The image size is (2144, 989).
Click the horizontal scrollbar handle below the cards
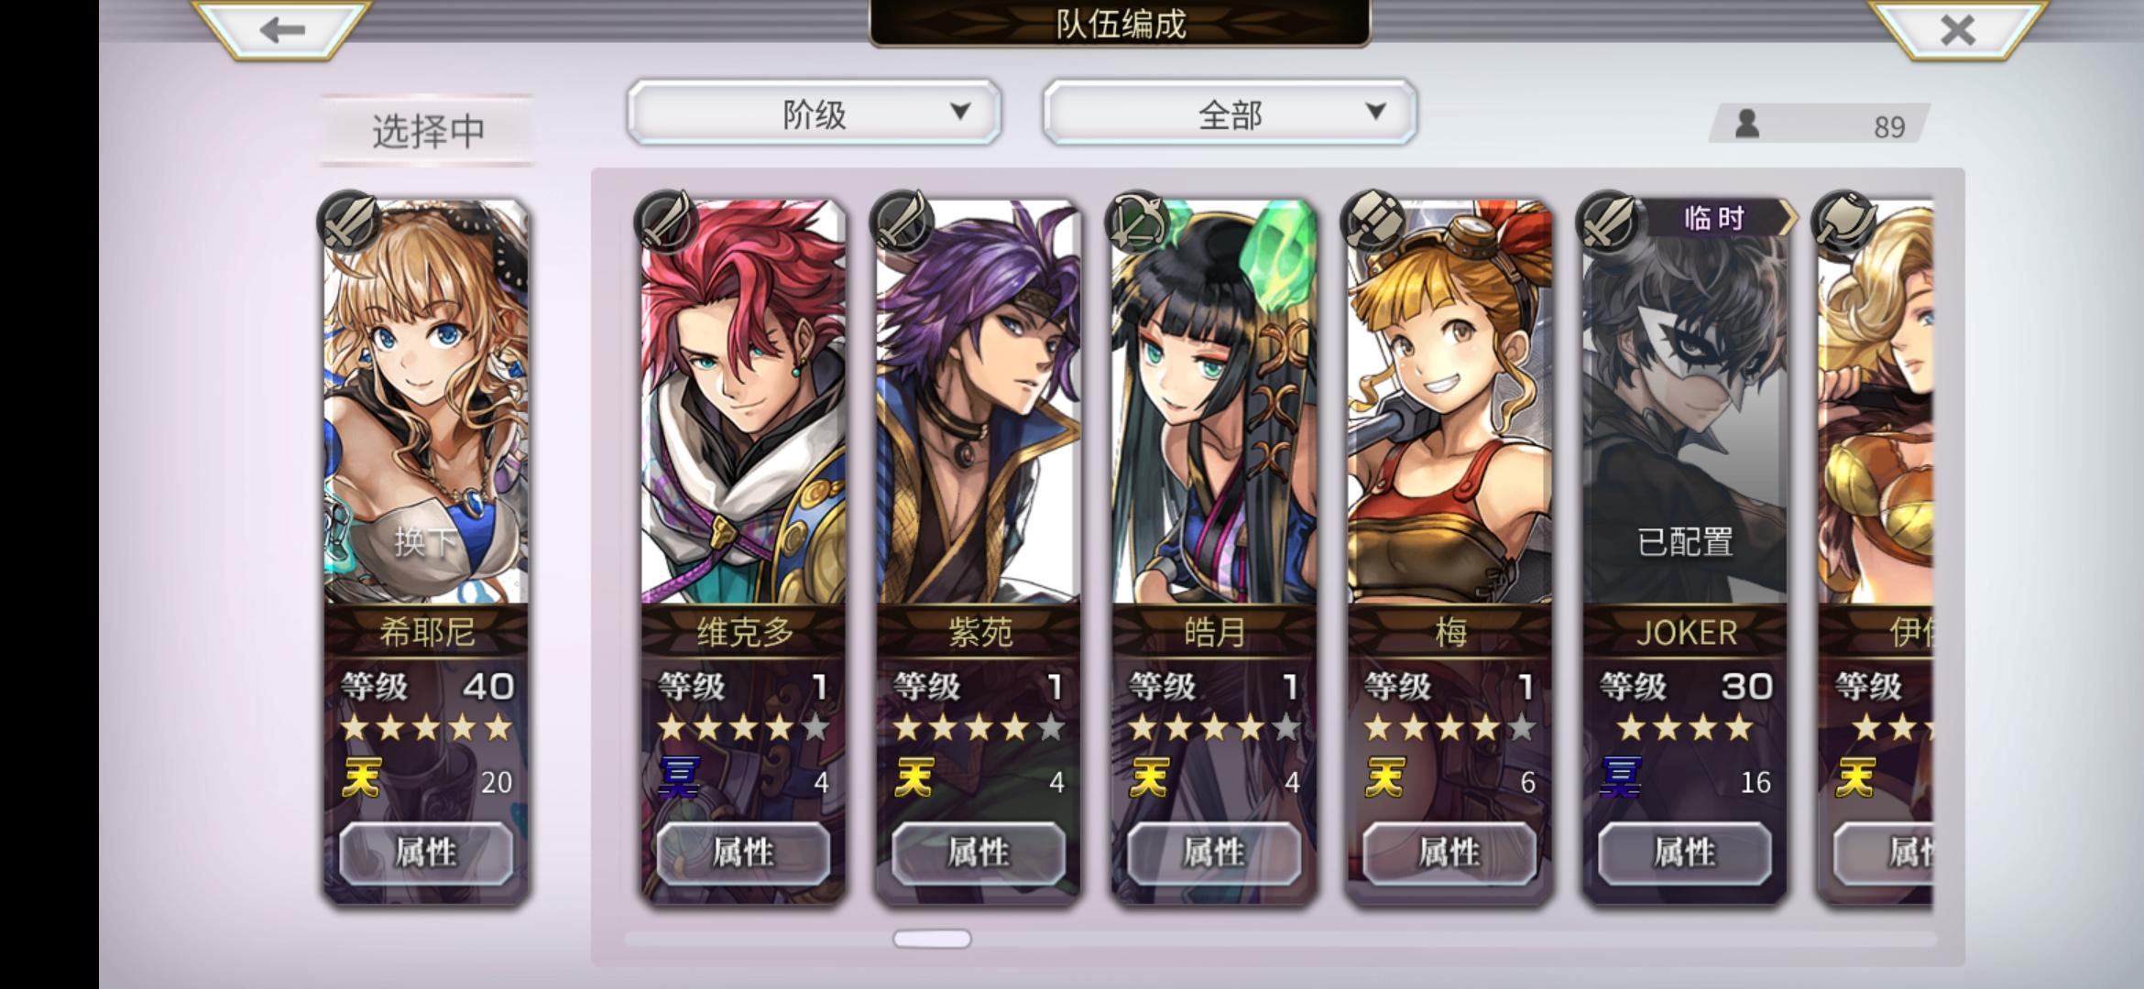click(932, 939)
